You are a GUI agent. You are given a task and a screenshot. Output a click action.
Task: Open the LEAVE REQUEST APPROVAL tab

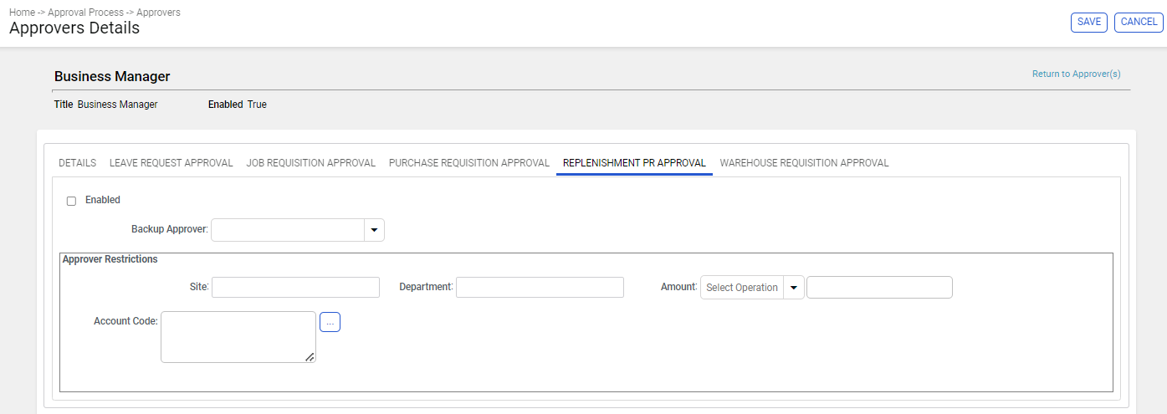[x=171, y=163]
